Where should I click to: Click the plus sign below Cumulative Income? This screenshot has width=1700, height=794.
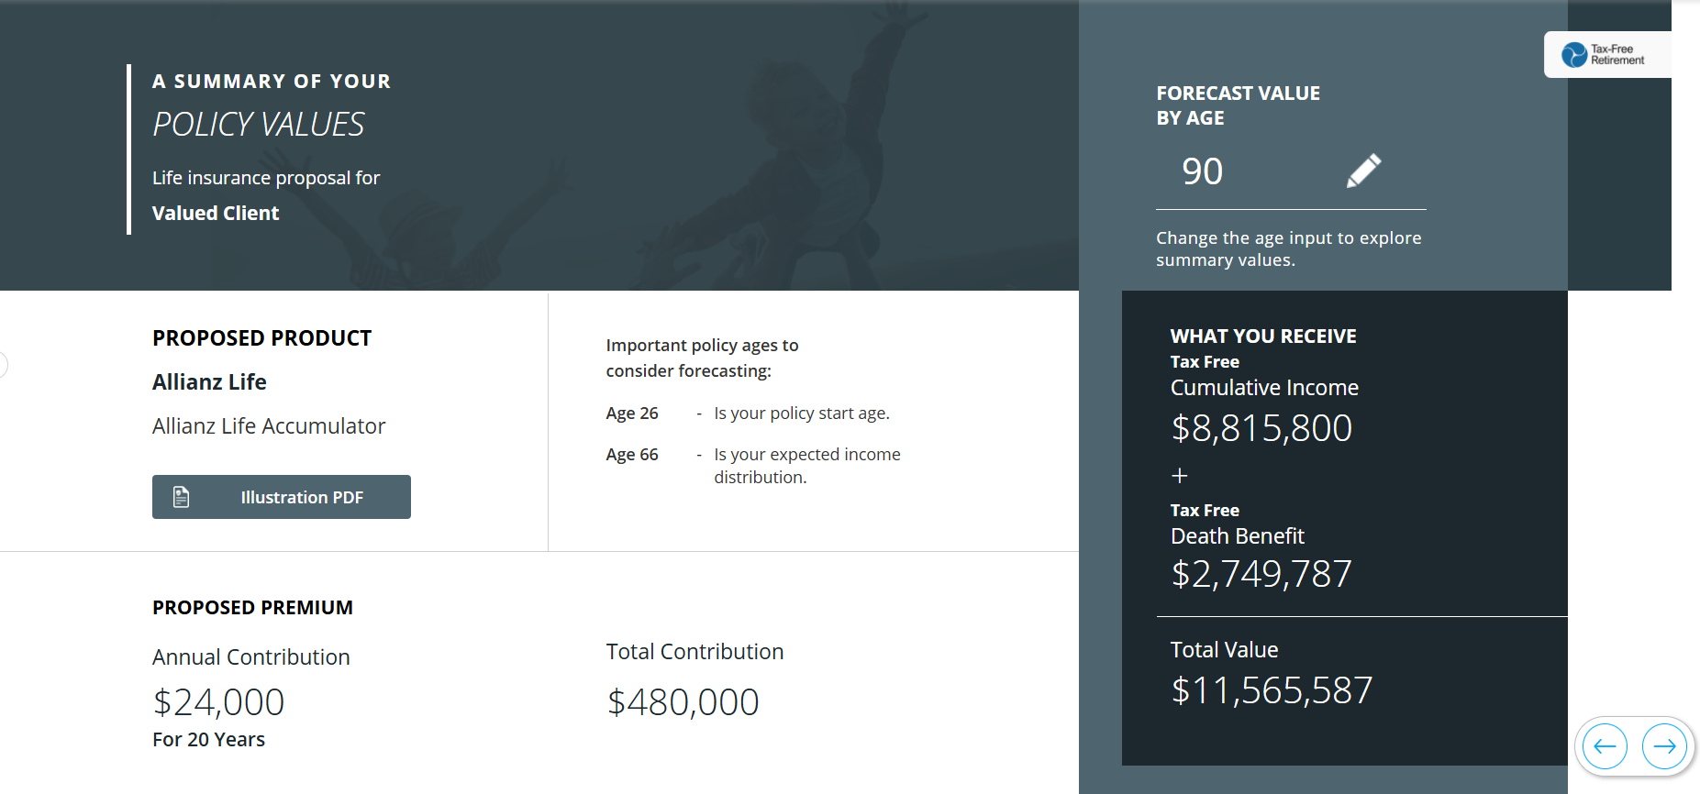(x=1180, y=476)
